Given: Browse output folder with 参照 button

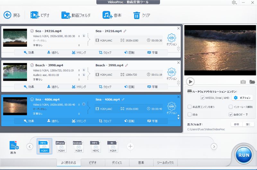Looking at the screenshot, I should tap(236, 124).
